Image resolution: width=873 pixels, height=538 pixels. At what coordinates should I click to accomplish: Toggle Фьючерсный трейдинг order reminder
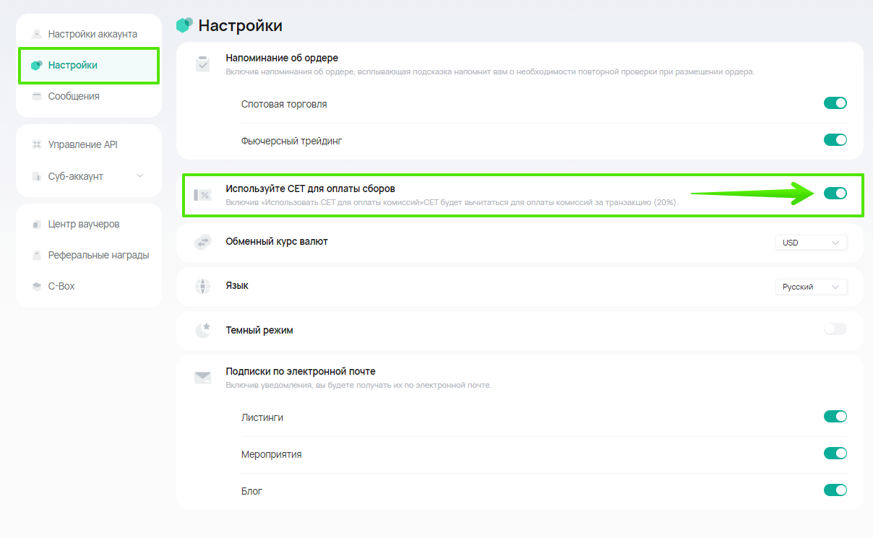pyautogui.click(x=835, y=140)
